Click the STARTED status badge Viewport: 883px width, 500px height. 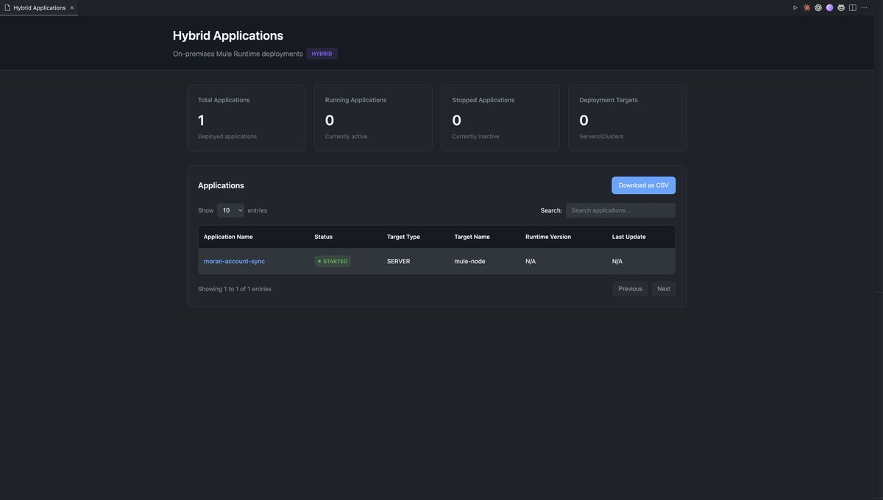333,261
